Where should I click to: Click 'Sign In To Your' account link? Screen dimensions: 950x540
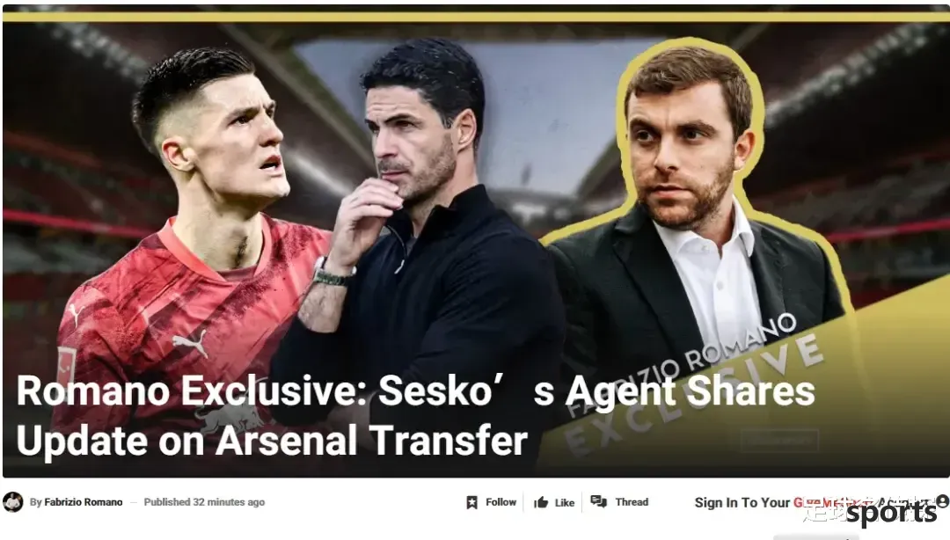[x=742, y=502]
